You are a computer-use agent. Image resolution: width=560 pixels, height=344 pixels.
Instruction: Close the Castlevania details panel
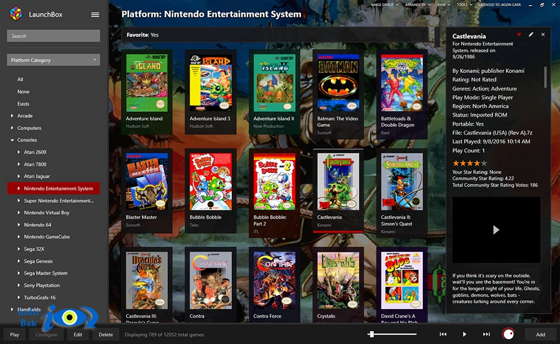(x=543, y=34)
